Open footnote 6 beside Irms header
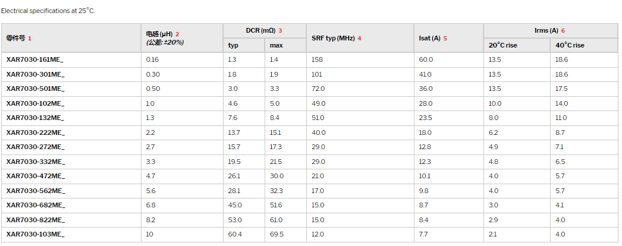 [x=563, y=30]
